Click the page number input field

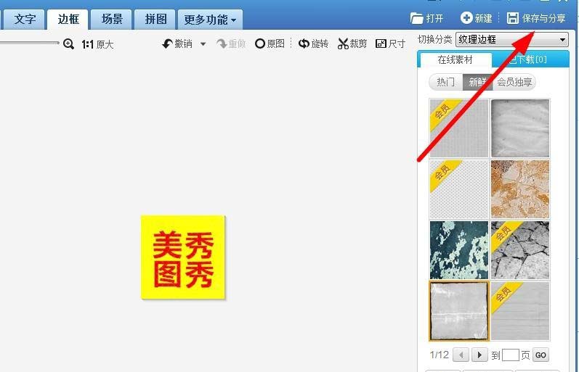(x=511, y=355)
